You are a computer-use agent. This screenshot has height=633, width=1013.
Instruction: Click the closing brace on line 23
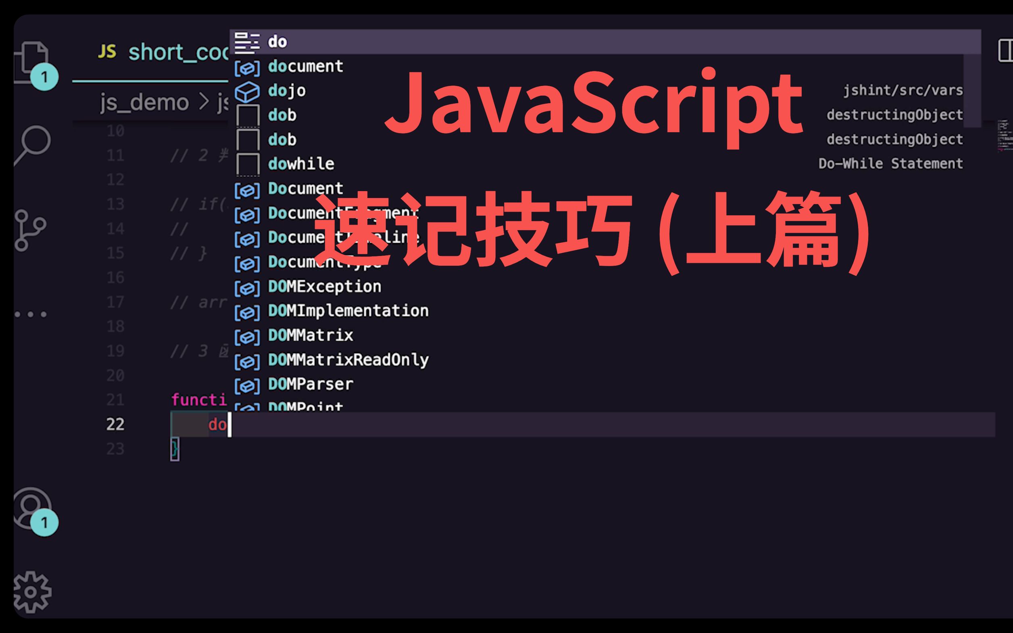coord(175,449)
